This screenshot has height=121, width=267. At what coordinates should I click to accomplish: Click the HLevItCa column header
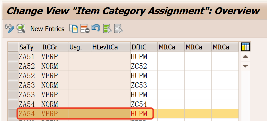111,47
